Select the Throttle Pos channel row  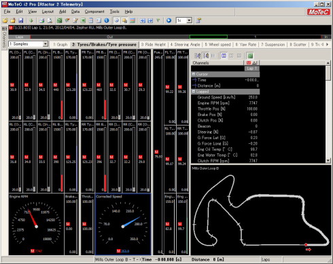226,109
